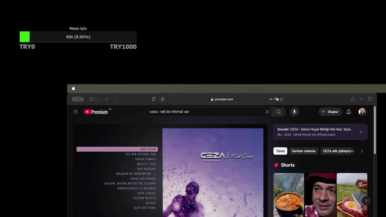This screenshot has height=217, width=386.
Task: Reload the YouTube page
Action: click(x=282, y=99)
